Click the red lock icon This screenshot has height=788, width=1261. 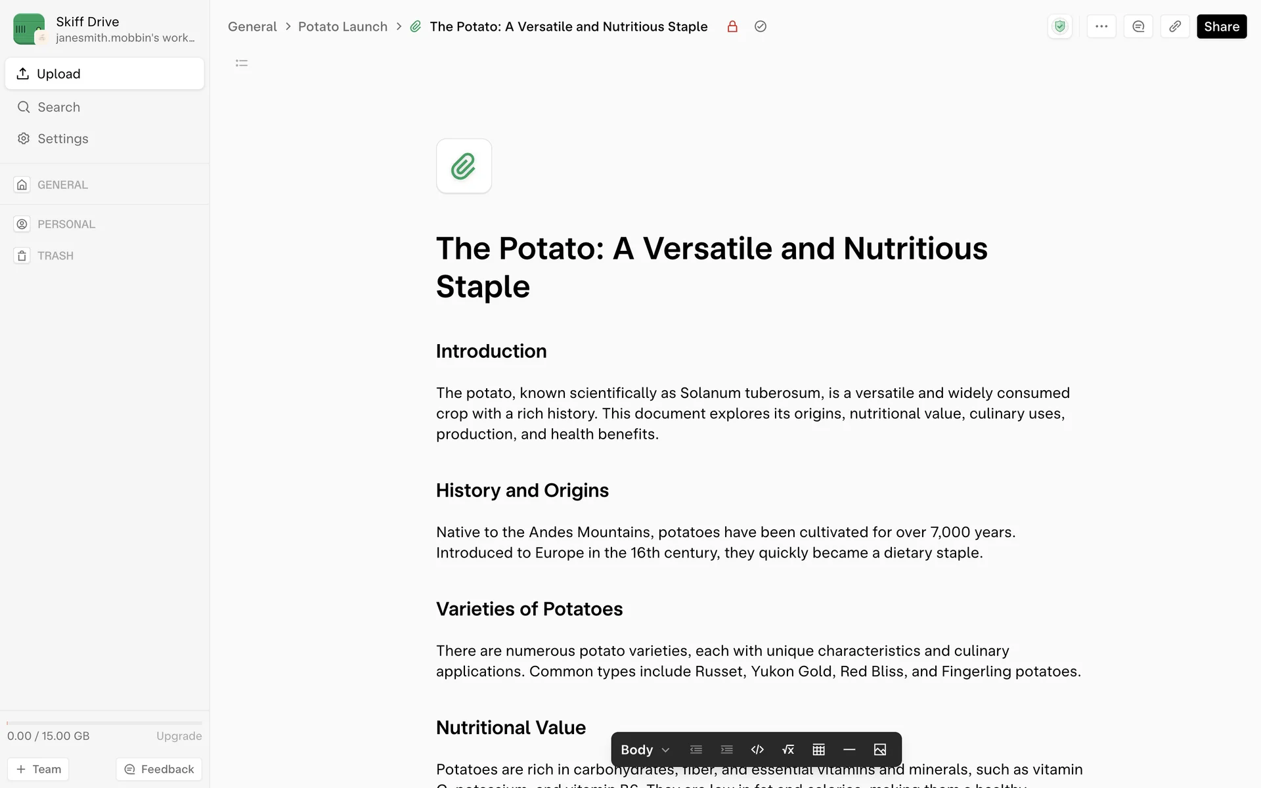[x=732, y=26]
